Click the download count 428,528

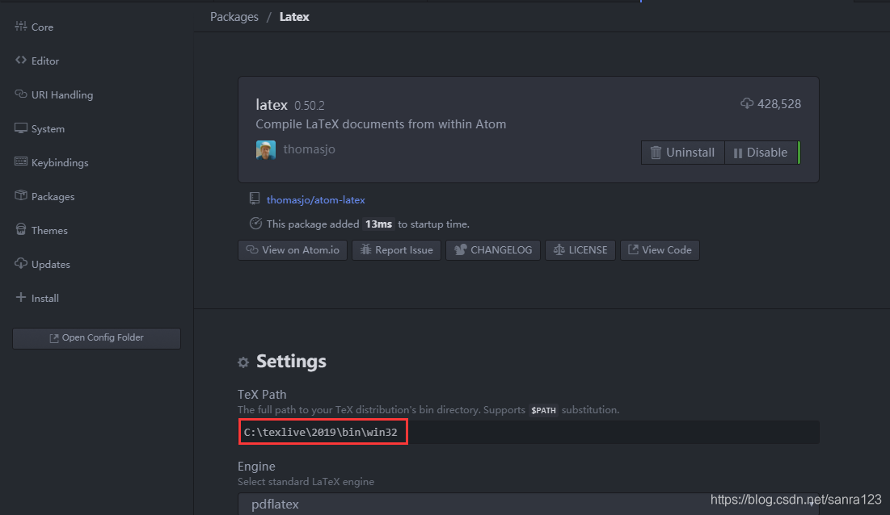click(779, 103)
